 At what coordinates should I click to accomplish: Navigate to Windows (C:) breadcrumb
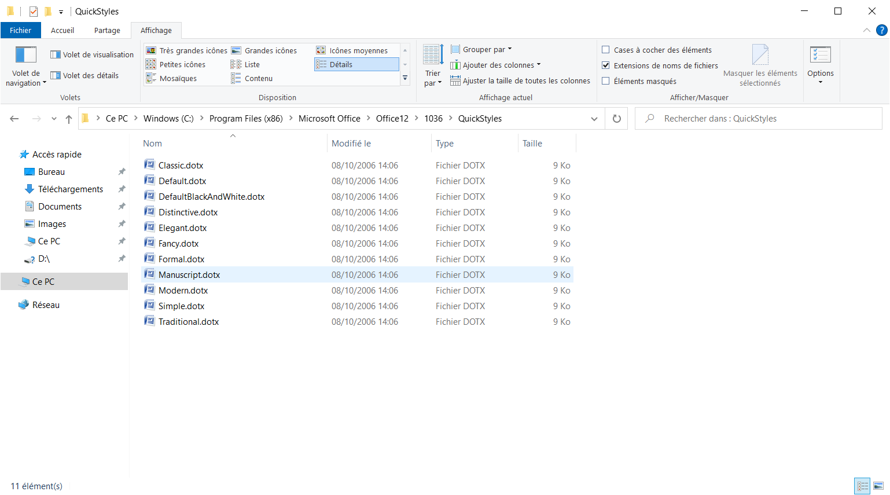(x=168, y=118)
